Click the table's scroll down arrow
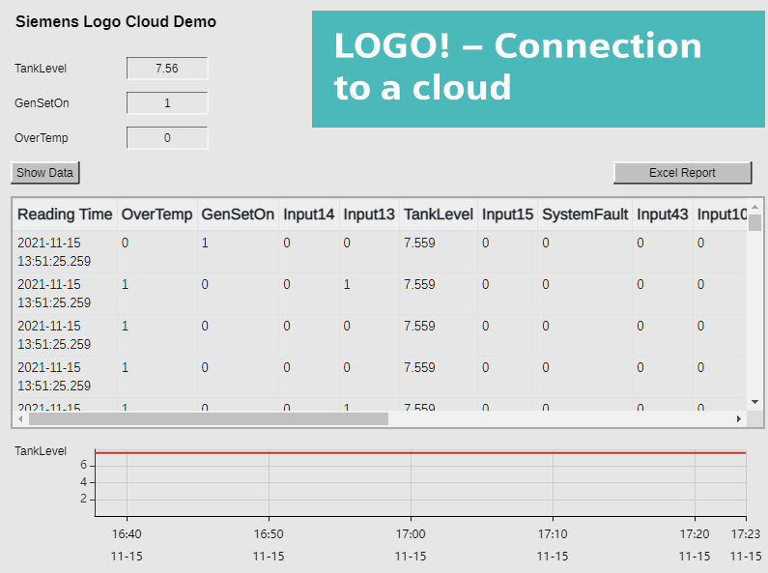The width and height of the screenshot is (768, 573). [x=754, y=402]
